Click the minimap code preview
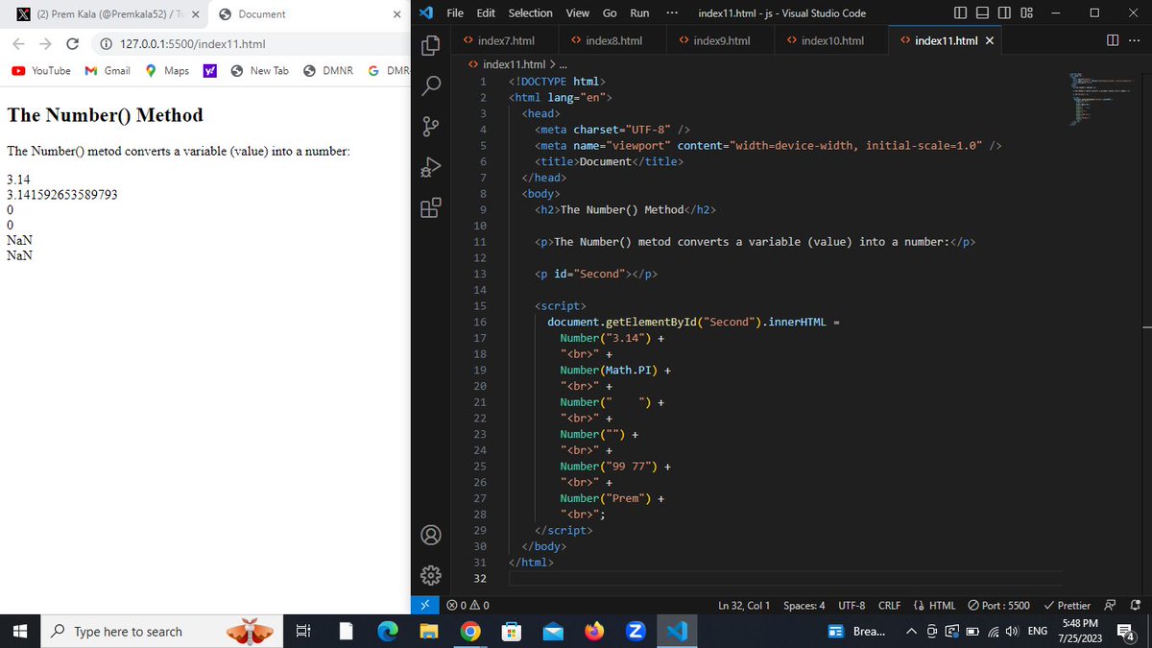The image size is (1152, 648). pos(1102,99)
